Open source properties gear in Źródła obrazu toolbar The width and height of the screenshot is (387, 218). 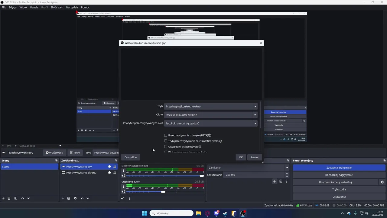(75, 198)
